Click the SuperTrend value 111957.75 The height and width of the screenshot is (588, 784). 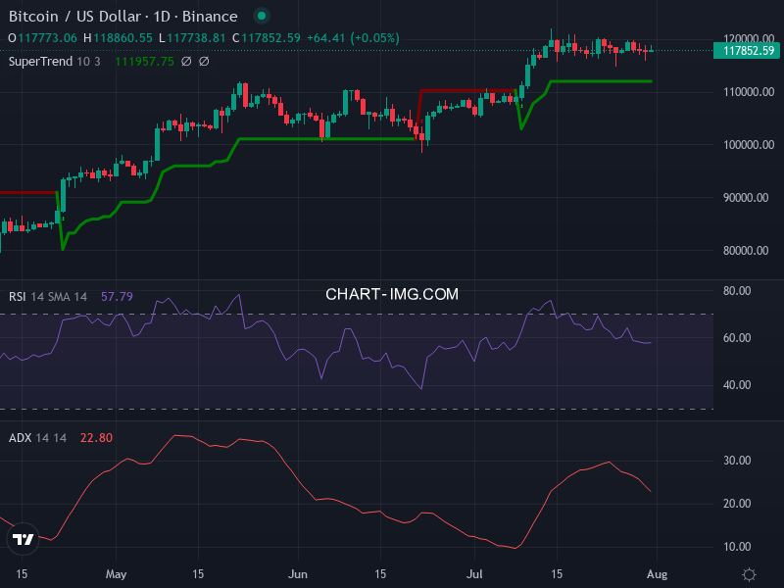coord(144,62)
